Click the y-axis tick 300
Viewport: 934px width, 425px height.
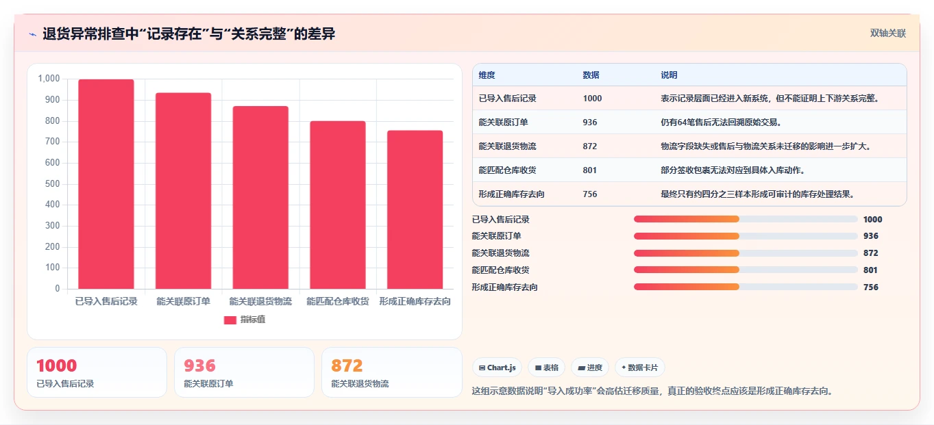[53, 226]
